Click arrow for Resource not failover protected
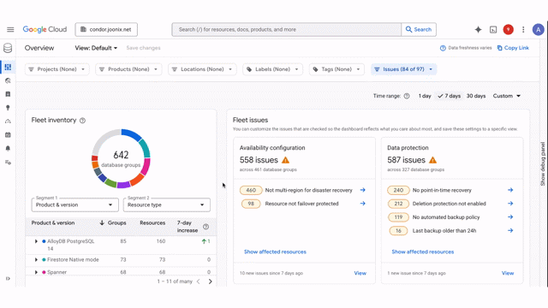 [363, 204]
